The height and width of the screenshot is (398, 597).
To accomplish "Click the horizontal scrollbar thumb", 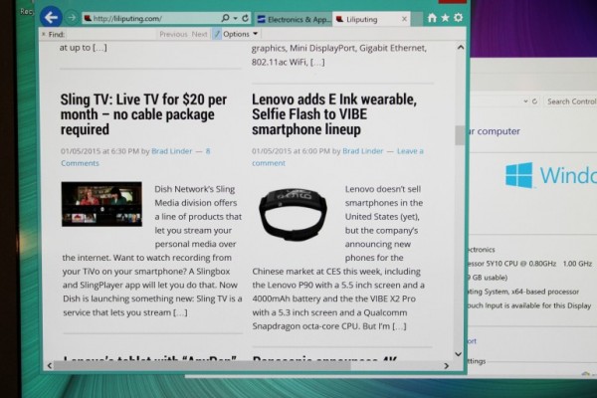I will [202, 365].
